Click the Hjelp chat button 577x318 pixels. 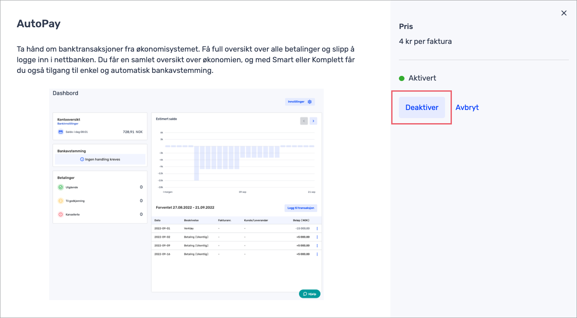coord(309,294)
